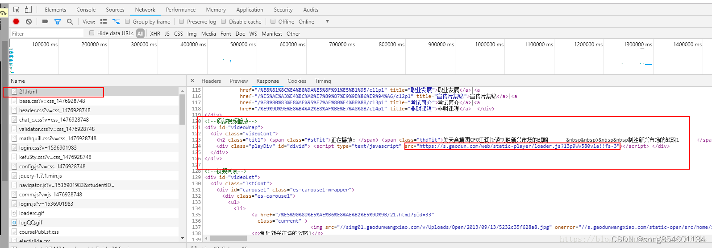Capture screenshots with the camera icon
The image size is (712, 248).
(45, 21)
